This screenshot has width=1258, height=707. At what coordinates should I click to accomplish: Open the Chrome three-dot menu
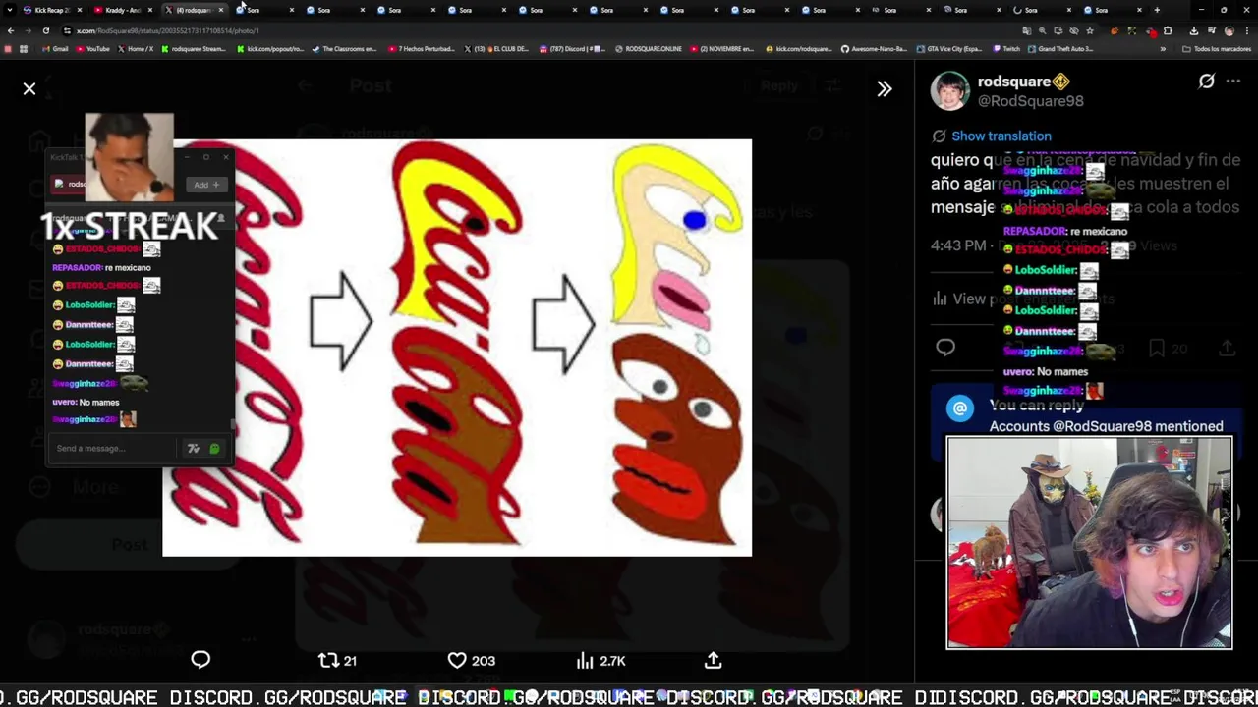(1247, 30)
